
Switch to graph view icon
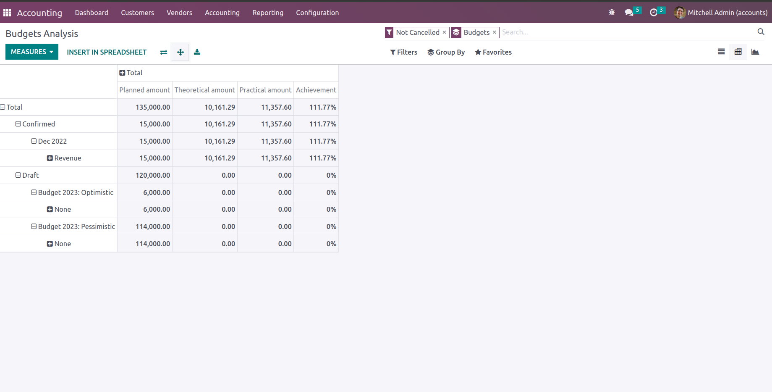pyautogui.click(x=755, y=52)
